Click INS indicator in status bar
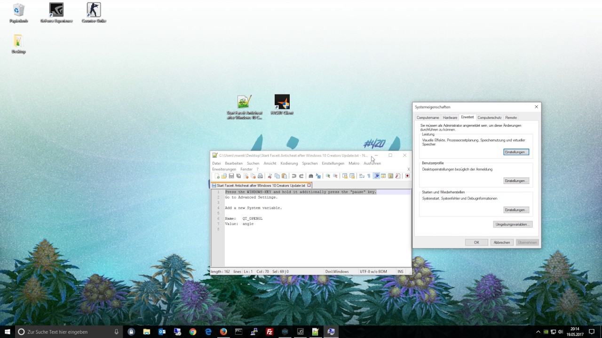The width and height of the screenshot is (602, 338). coord(400,271)
